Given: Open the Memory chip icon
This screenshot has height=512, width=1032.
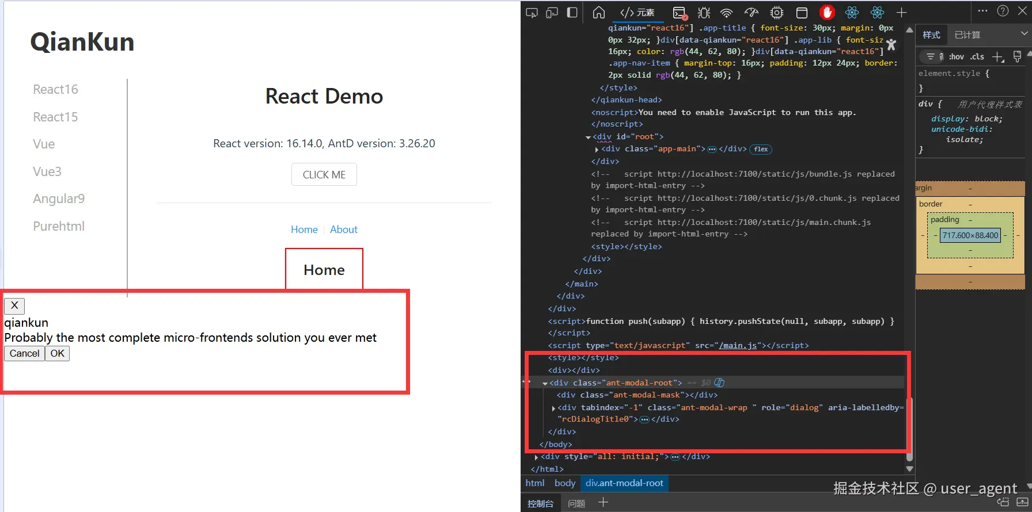Looking at the screenshot, I should [777, 13].
